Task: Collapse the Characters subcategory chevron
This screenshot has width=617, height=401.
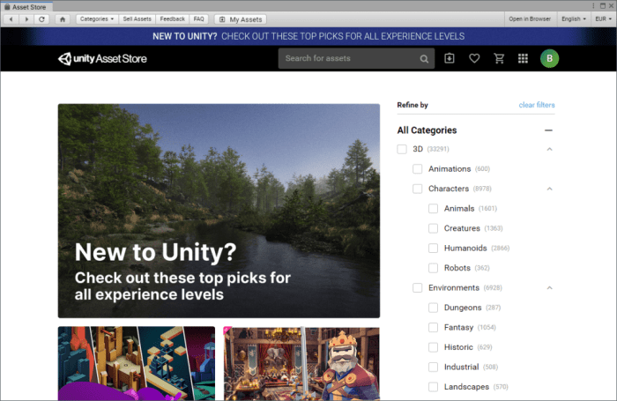Action: point(550,189)
